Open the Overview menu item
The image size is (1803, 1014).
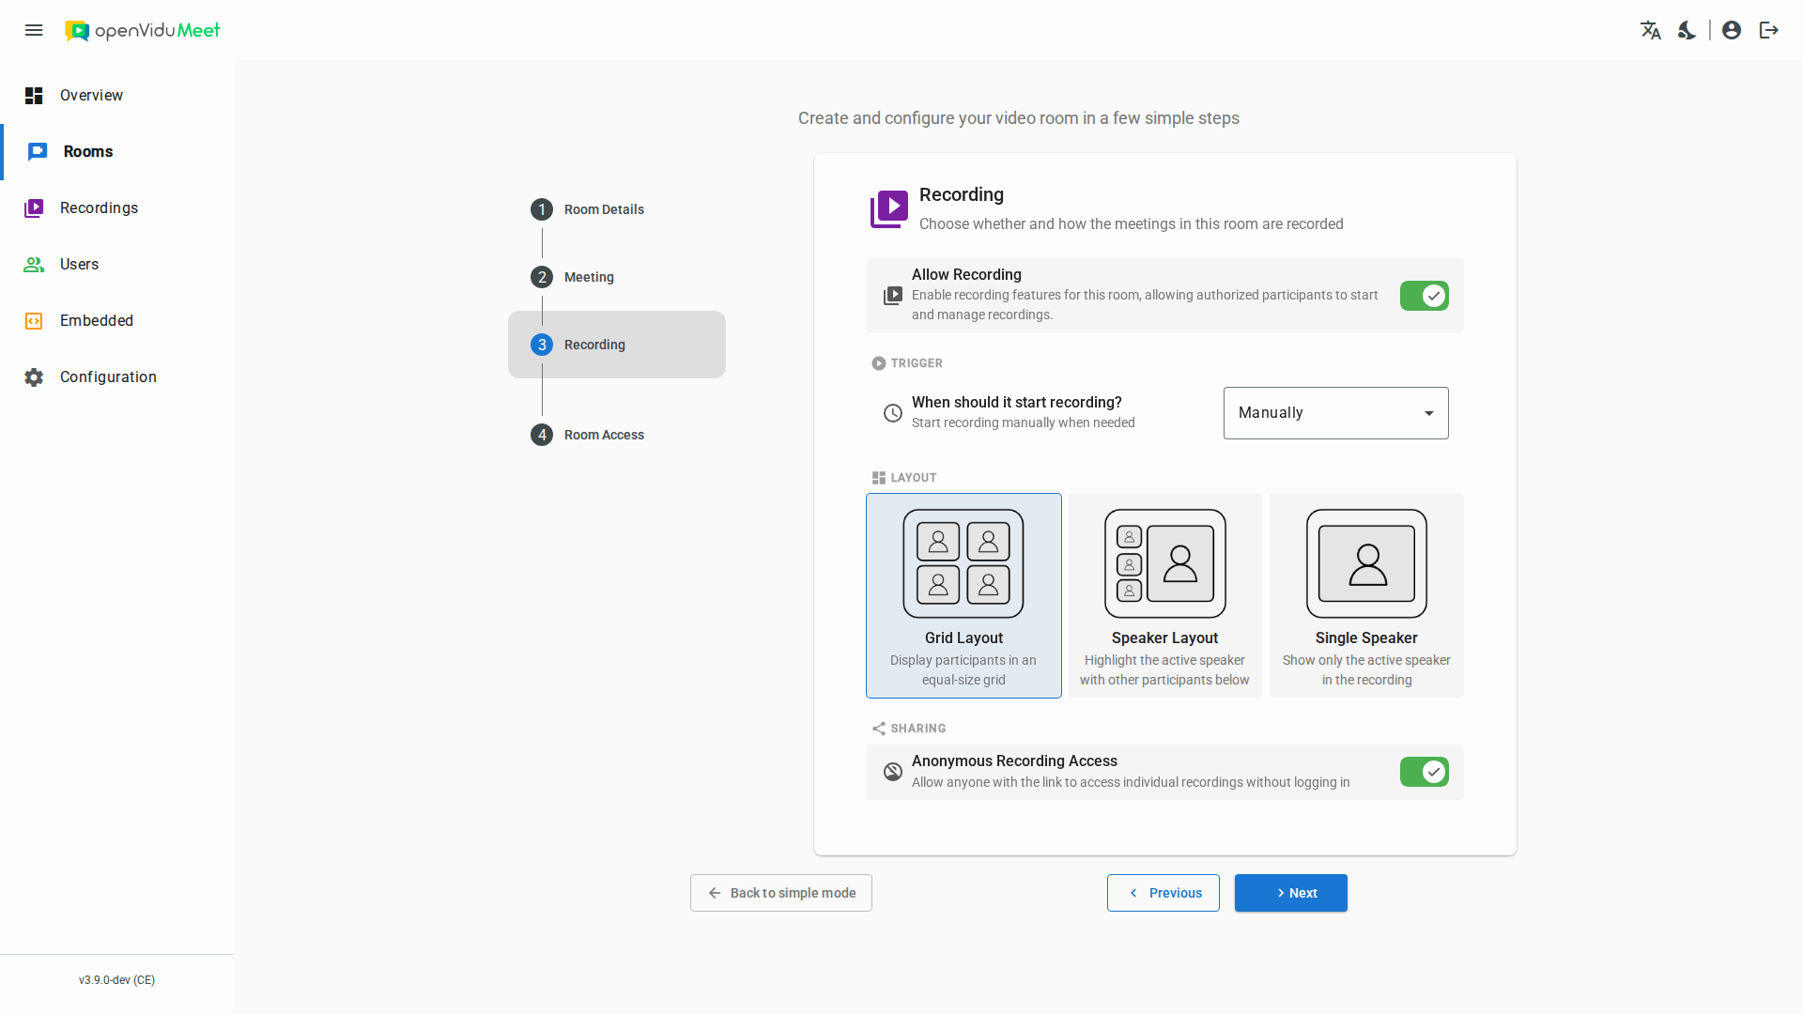117,96
